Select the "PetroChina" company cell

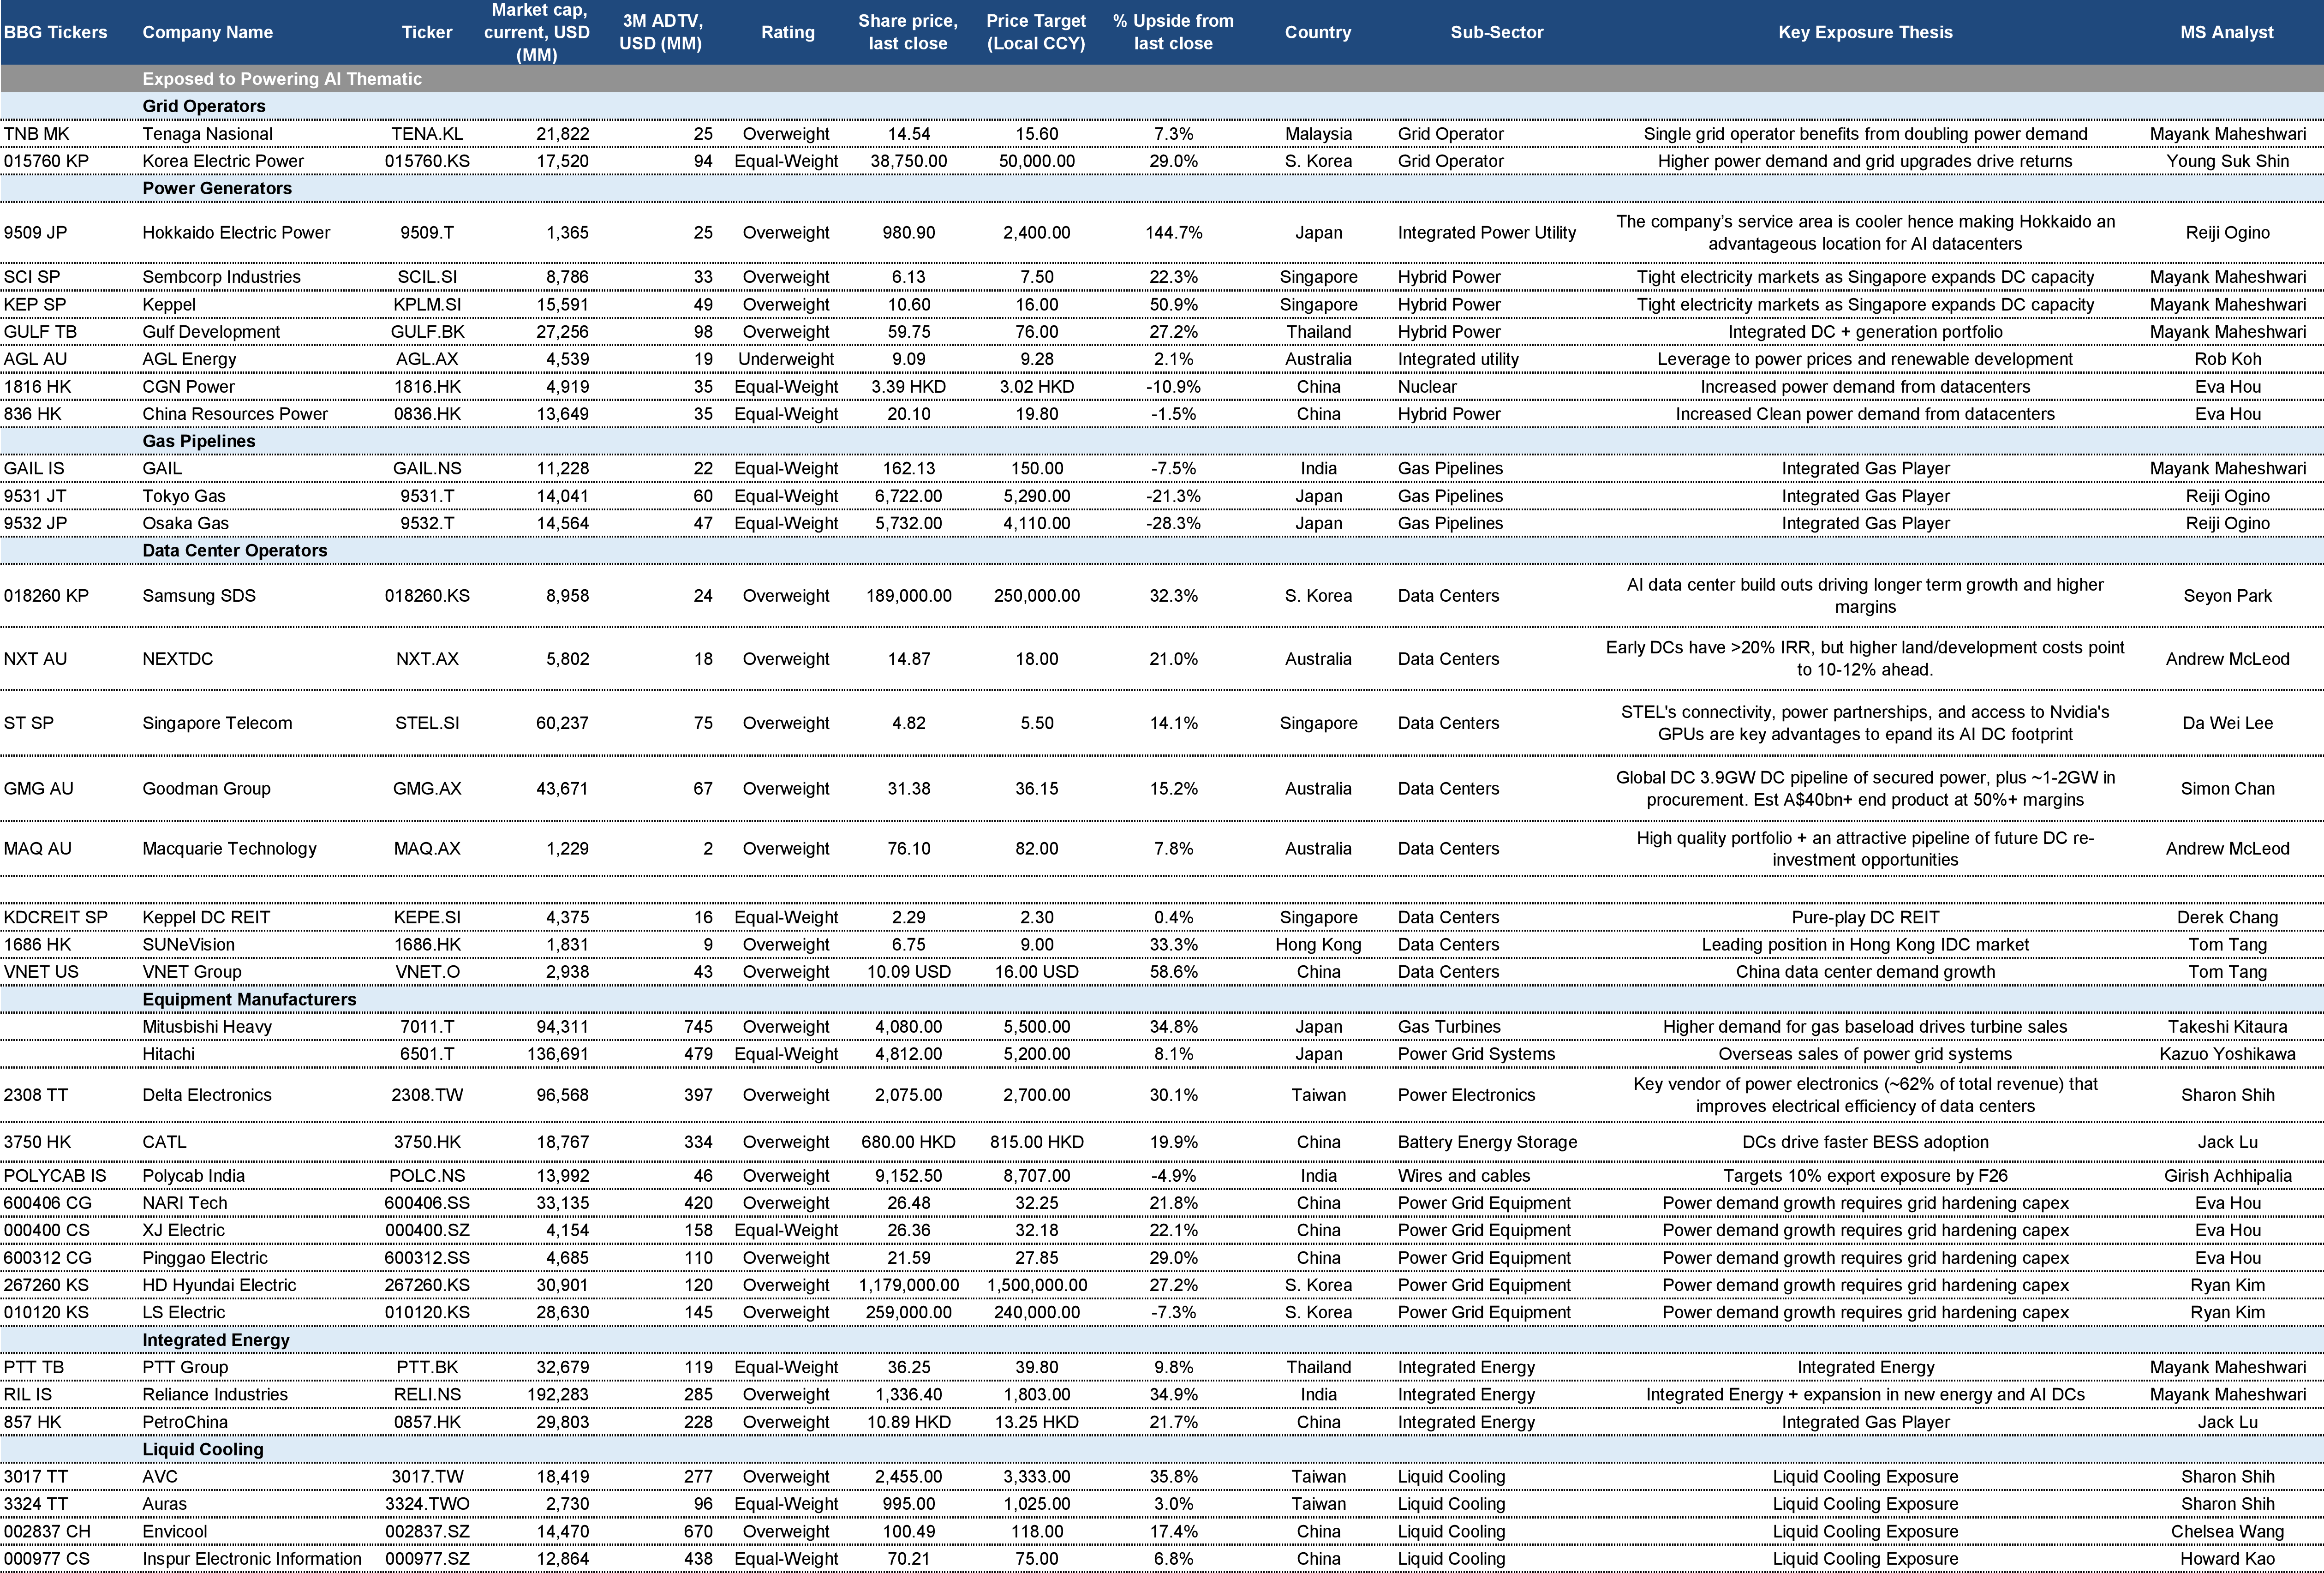click(185, 1422)
